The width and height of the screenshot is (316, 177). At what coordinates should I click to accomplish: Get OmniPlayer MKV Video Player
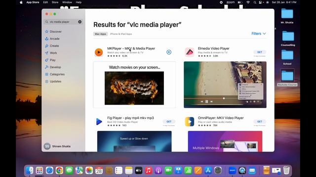[x=260, y=121]
